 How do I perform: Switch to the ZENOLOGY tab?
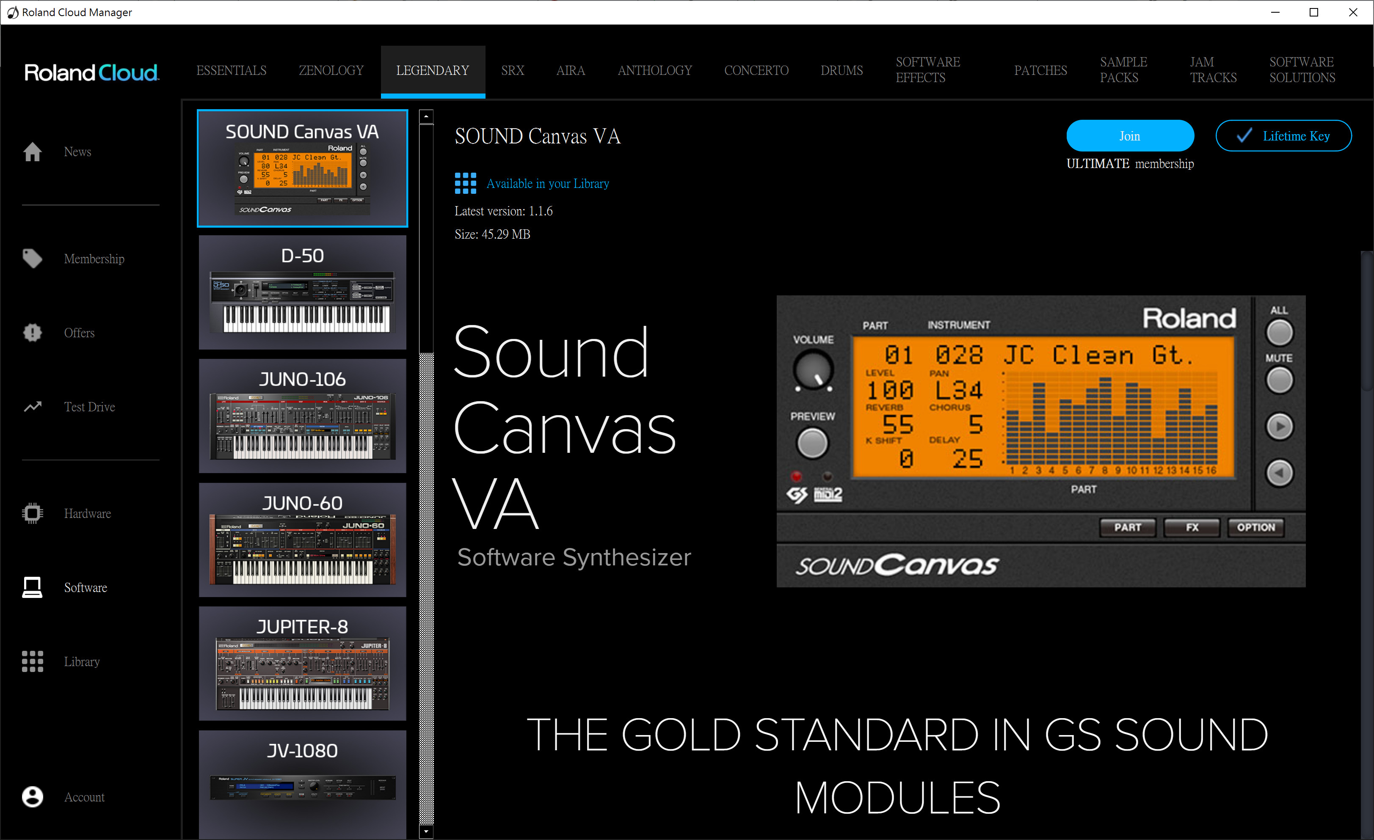tap(331, 70)
